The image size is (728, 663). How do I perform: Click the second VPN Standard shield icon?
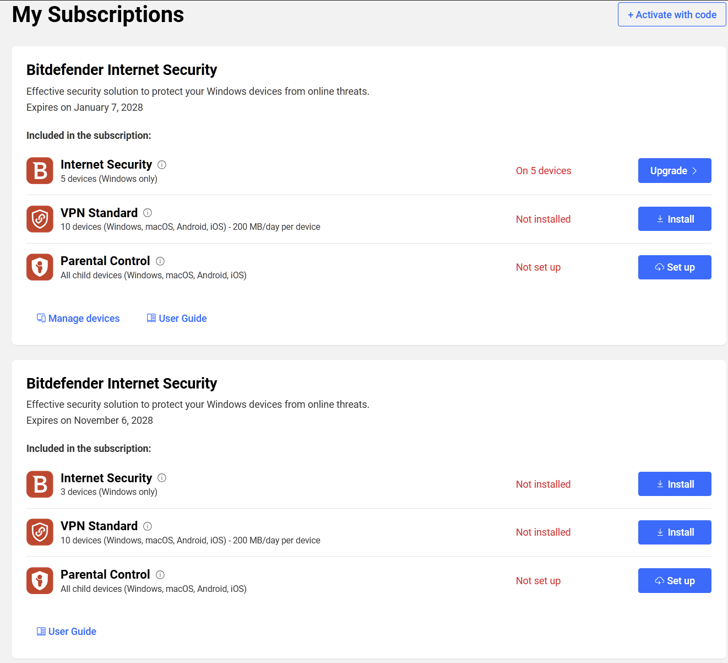pos(40,532)
